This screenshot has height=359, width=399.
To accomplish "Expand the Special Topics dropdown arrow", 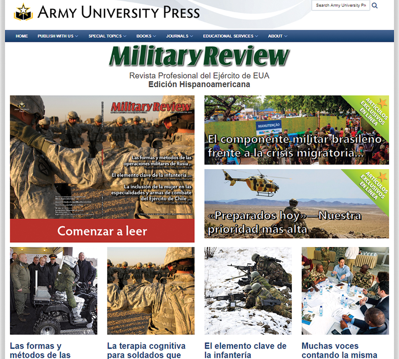I will 124,36.
